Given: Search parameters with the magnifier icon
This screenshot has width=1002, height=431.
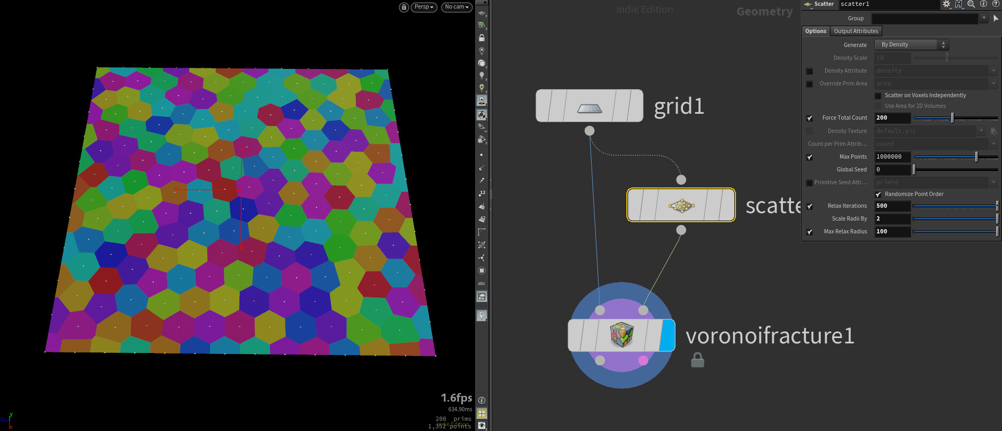Looking at the screenshot, I should coord(971,4).
